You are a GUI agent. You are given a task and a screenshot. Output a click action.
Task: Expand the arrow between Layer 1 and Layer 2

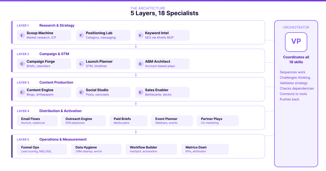[x=136, y=46]
